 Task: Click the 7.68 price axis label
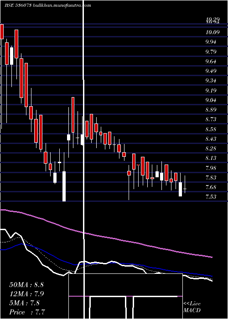point(211,187)
